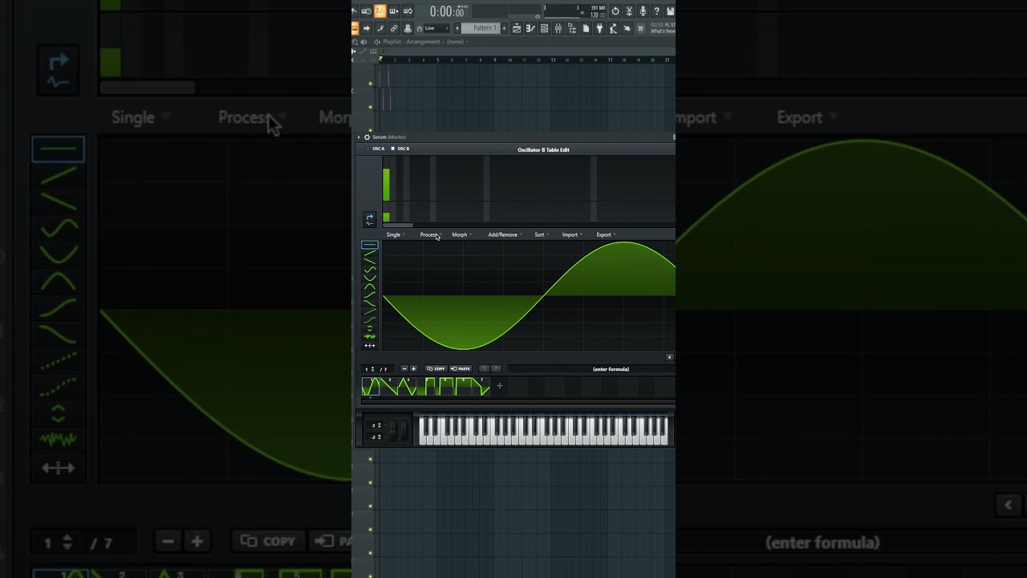Click the pitch bend wheel
The image size is (1027, 578).
pos(393,430)
